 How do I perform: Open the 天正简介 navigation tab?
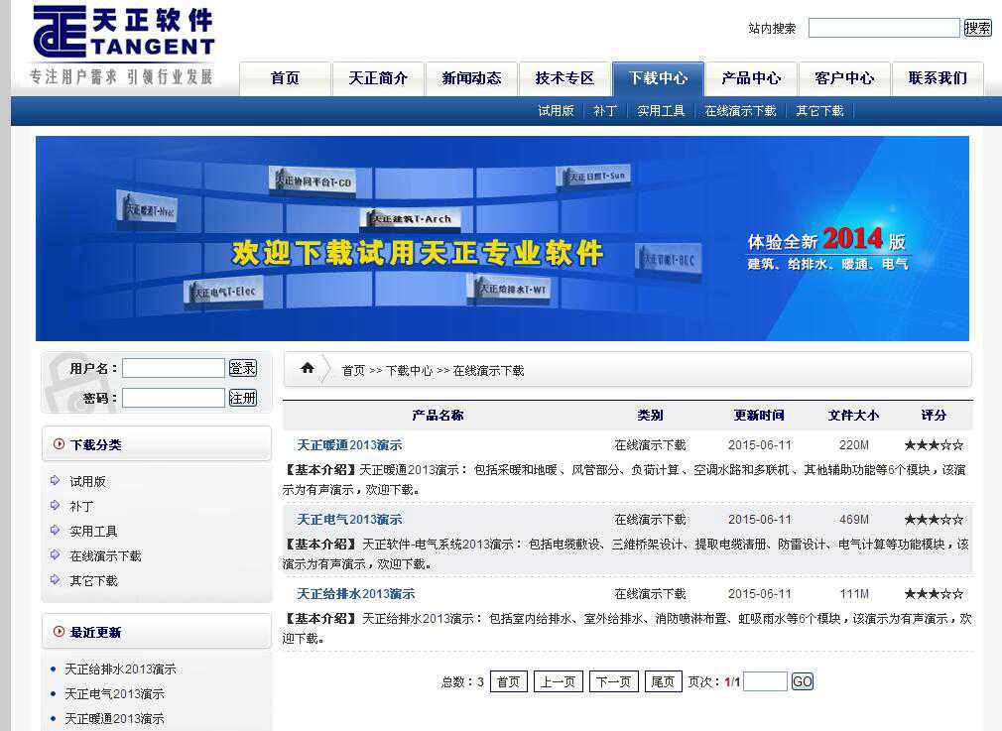(378, 78)
